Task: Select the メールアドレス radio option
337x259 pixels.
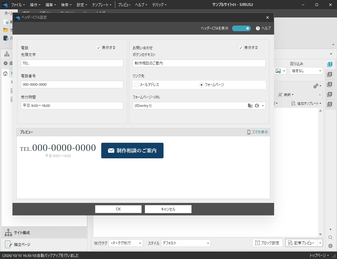Action: point(136,85)
